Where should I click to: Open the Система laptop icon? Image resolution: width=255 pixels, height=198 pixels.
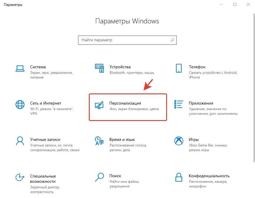coord(20,68)
